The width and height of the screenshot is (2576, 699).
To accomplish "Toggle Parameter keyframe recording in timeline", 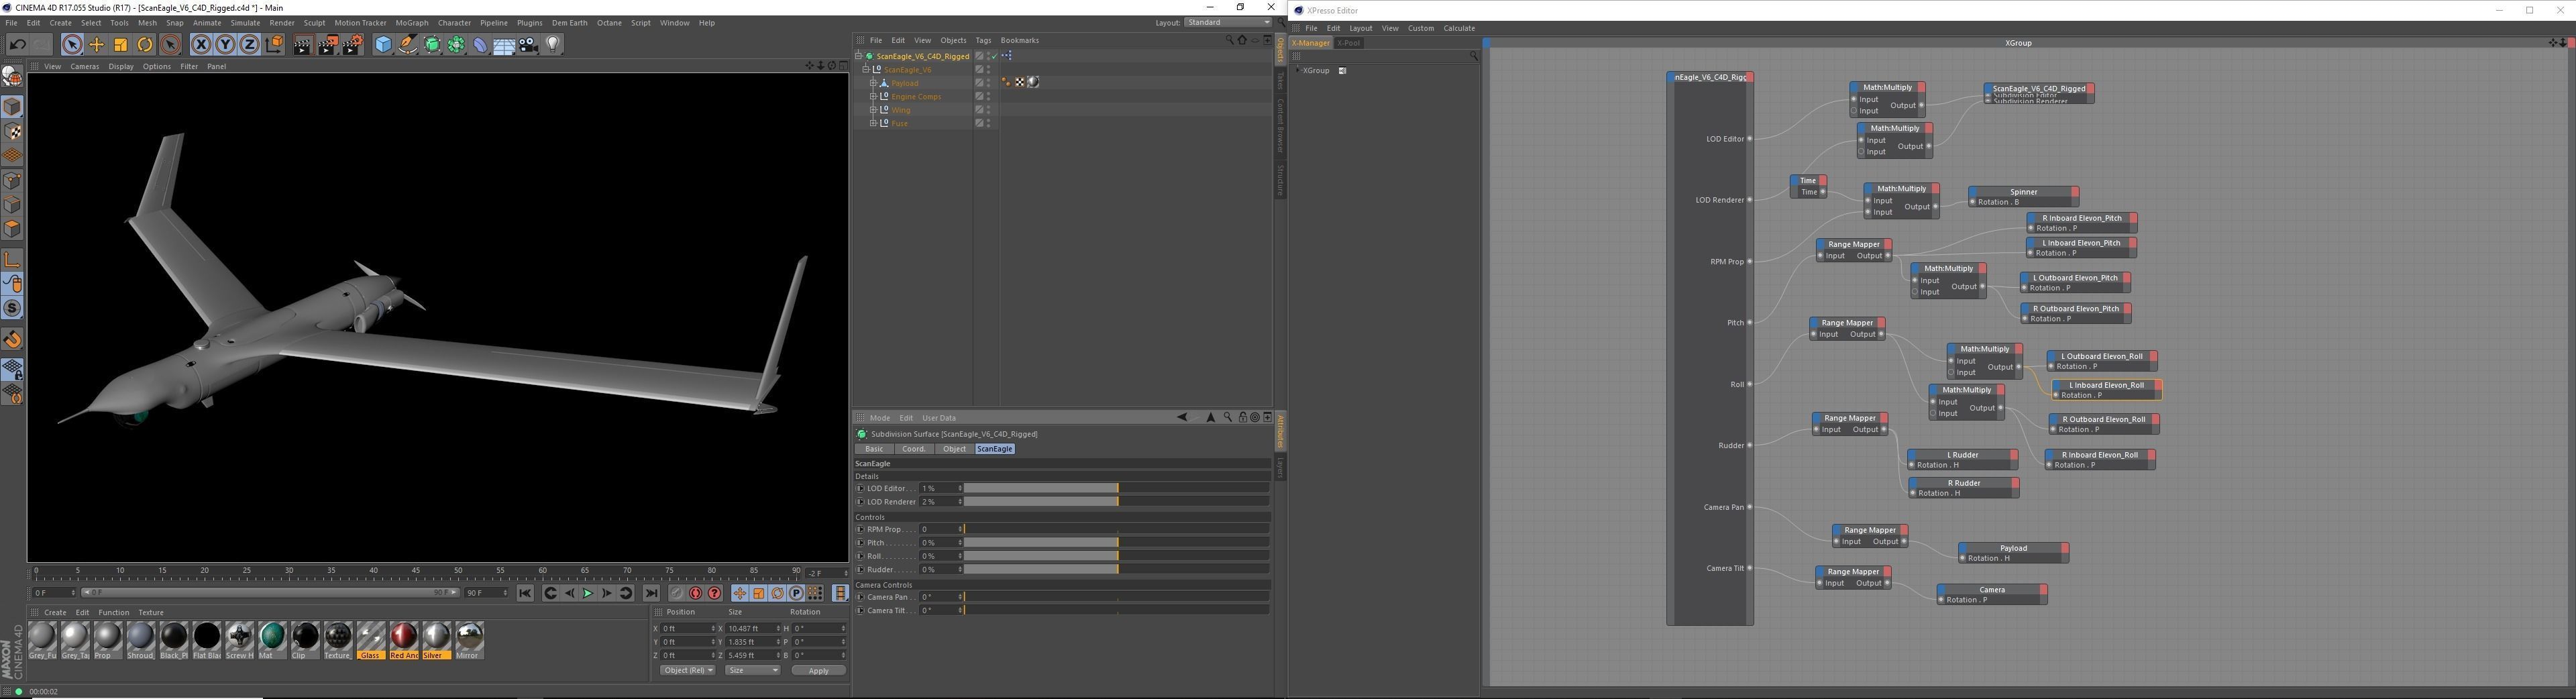I will click(797, 594).
